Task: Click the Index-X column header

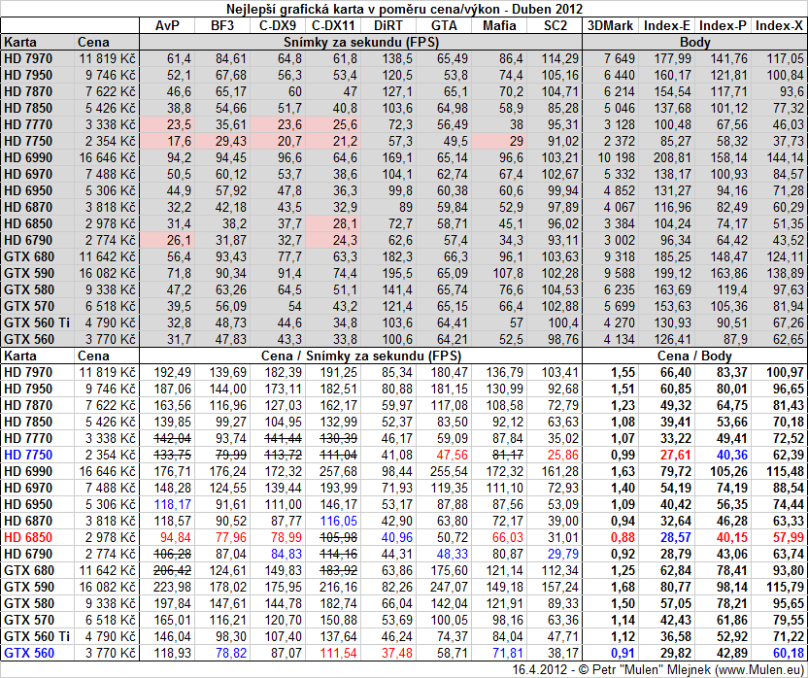Action: [x=780, y=26]
